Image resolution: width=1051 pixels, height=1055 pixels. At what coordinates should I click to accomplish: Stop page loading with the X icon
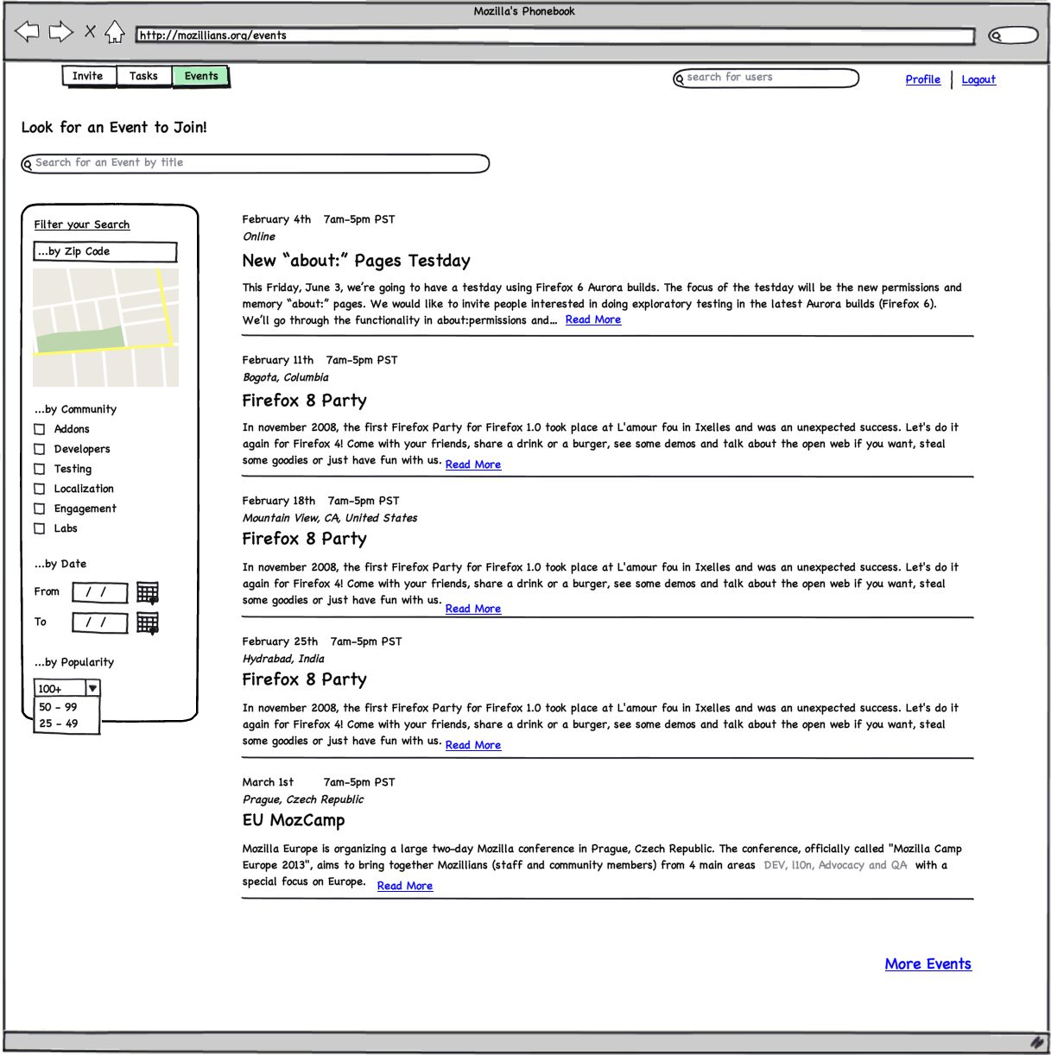(x=90, y=32)
